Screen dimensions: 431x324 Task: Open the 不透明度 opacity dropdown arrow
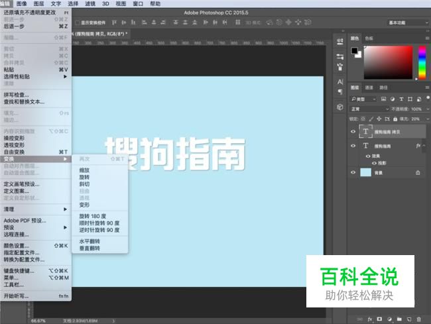(428, 109)
